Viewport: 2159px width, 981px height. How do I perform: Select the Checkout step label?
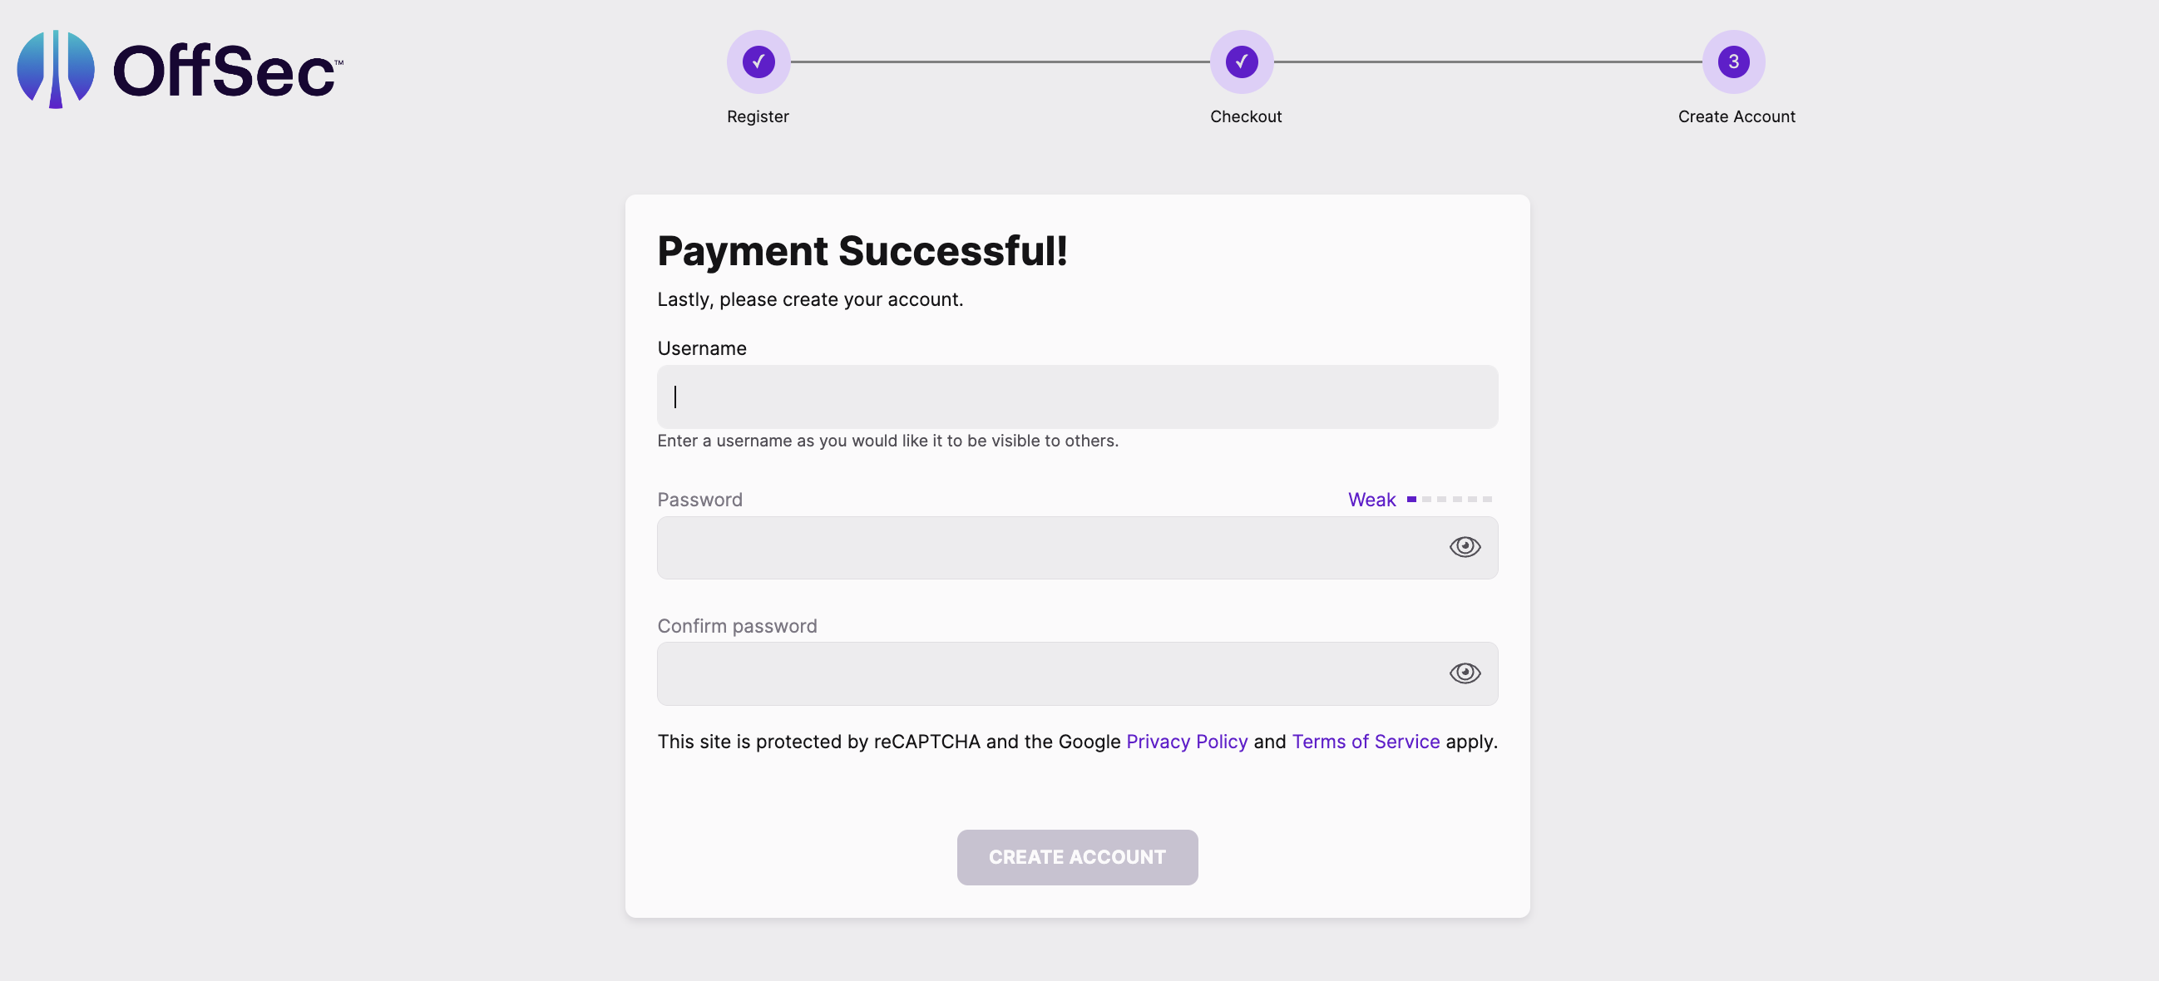coord(1246,116)
